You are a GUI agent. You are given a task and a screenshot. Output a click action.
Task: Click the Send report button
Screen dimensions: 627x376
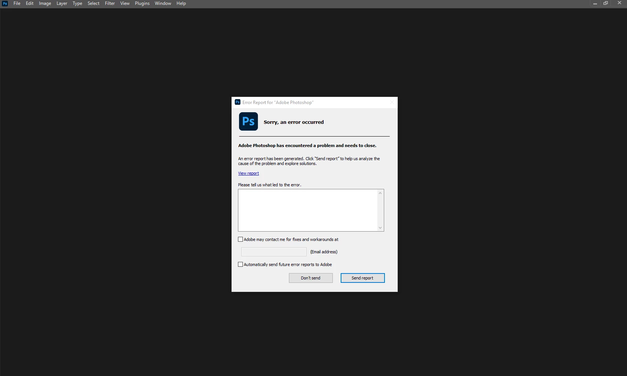(x=362, y=278)
